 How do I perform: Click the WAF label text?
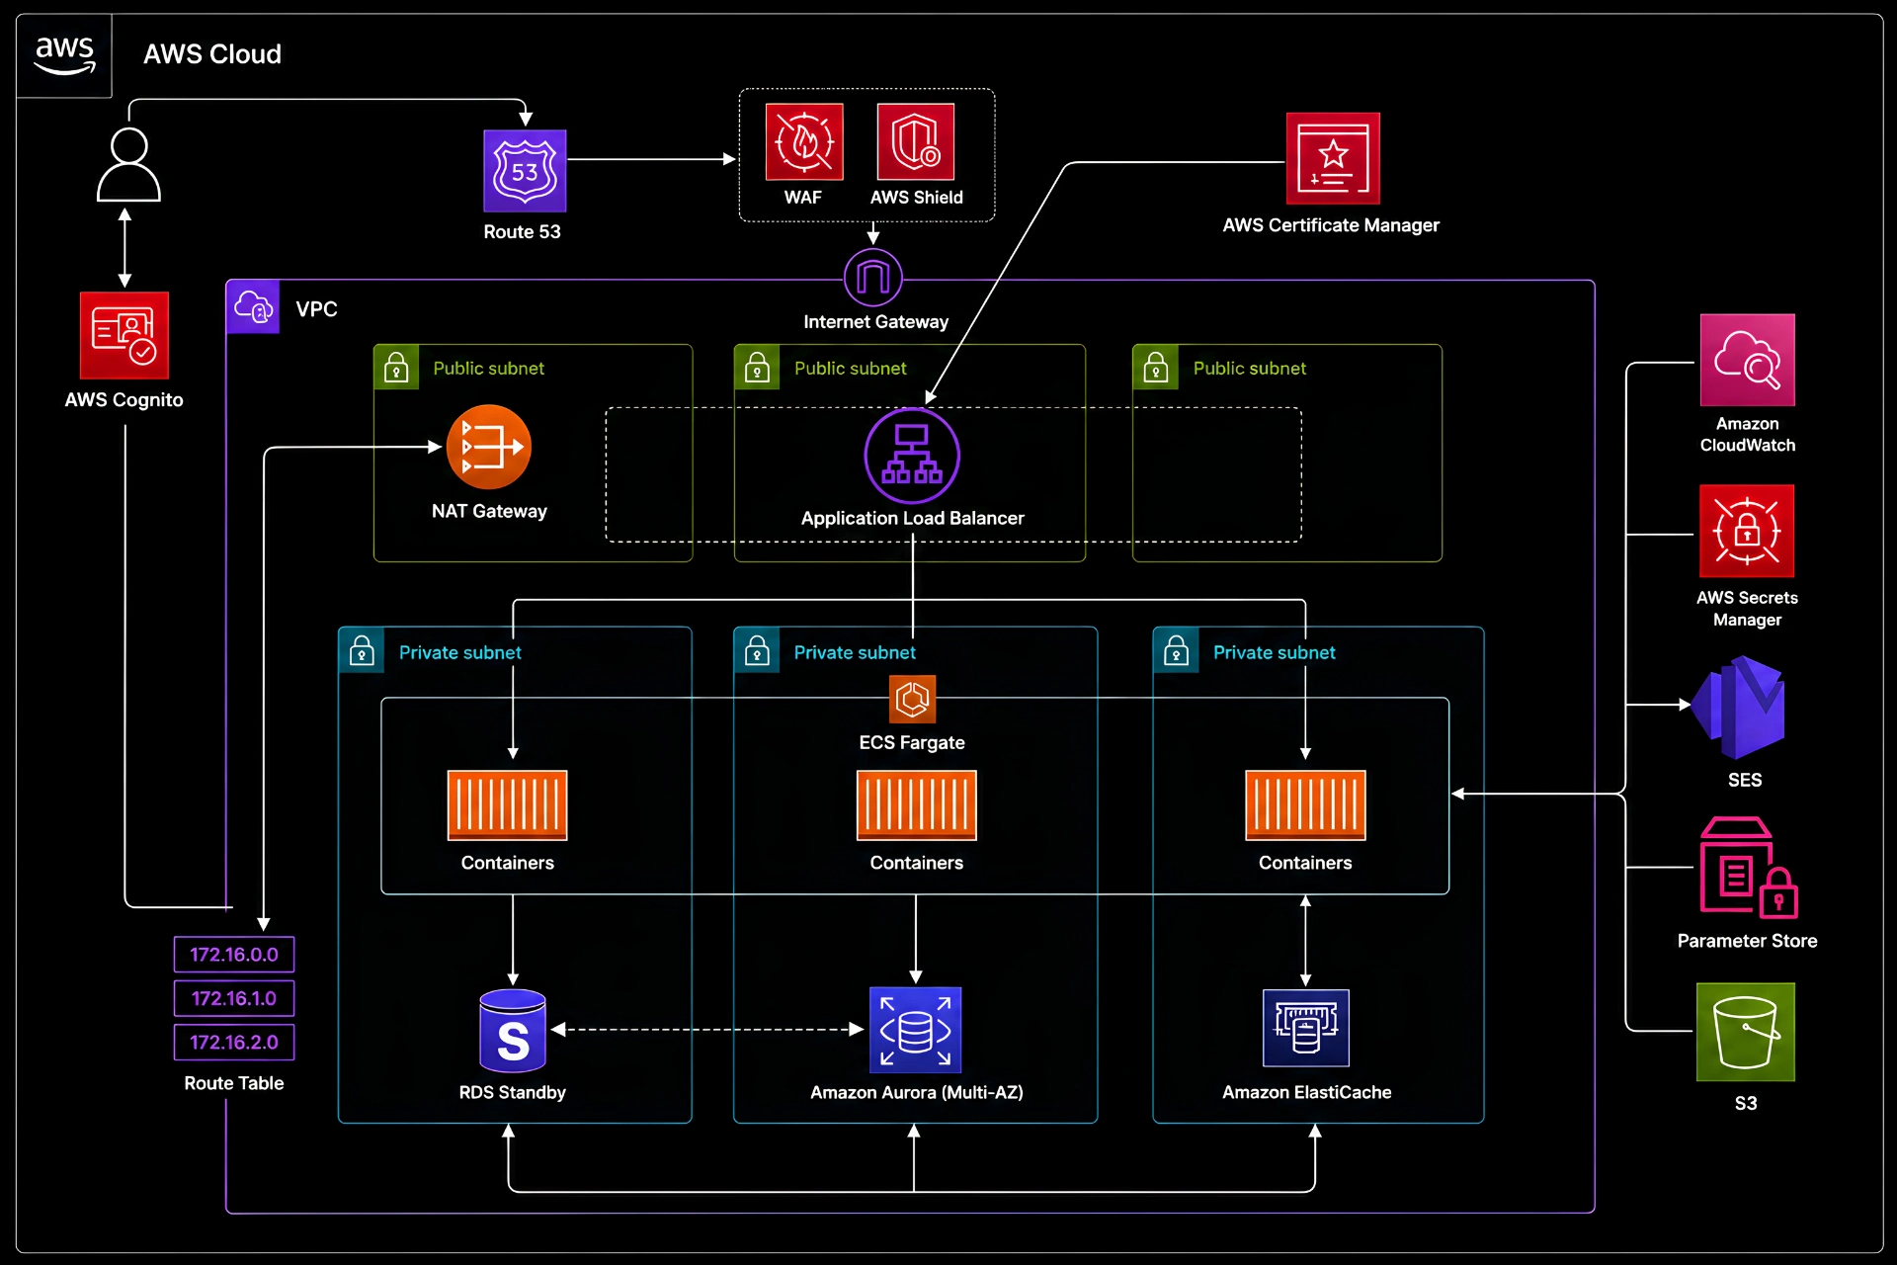point(803,198)
